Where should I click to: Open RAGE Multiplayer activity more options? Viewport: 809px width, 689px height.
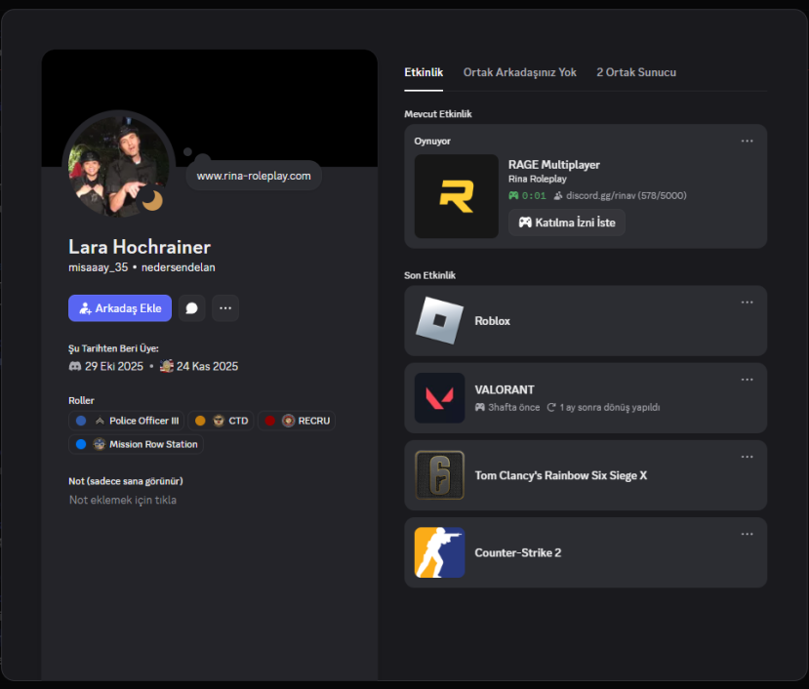click(x=747, y=141)
